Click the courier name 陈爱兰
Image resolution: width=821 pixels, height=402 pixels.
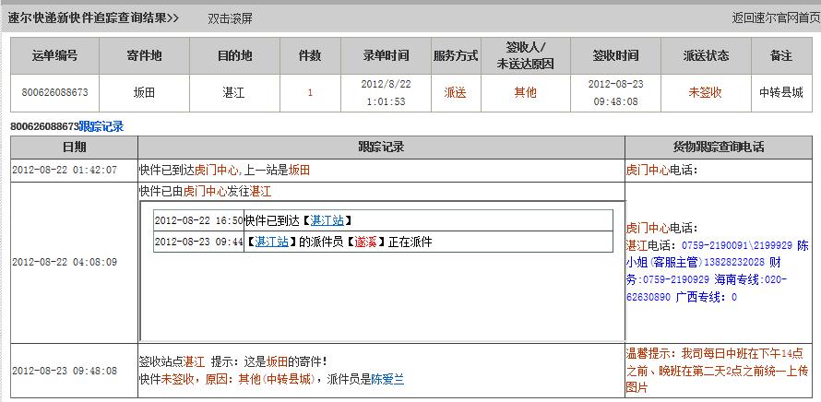pyautogui.click(x=387, y=379)
